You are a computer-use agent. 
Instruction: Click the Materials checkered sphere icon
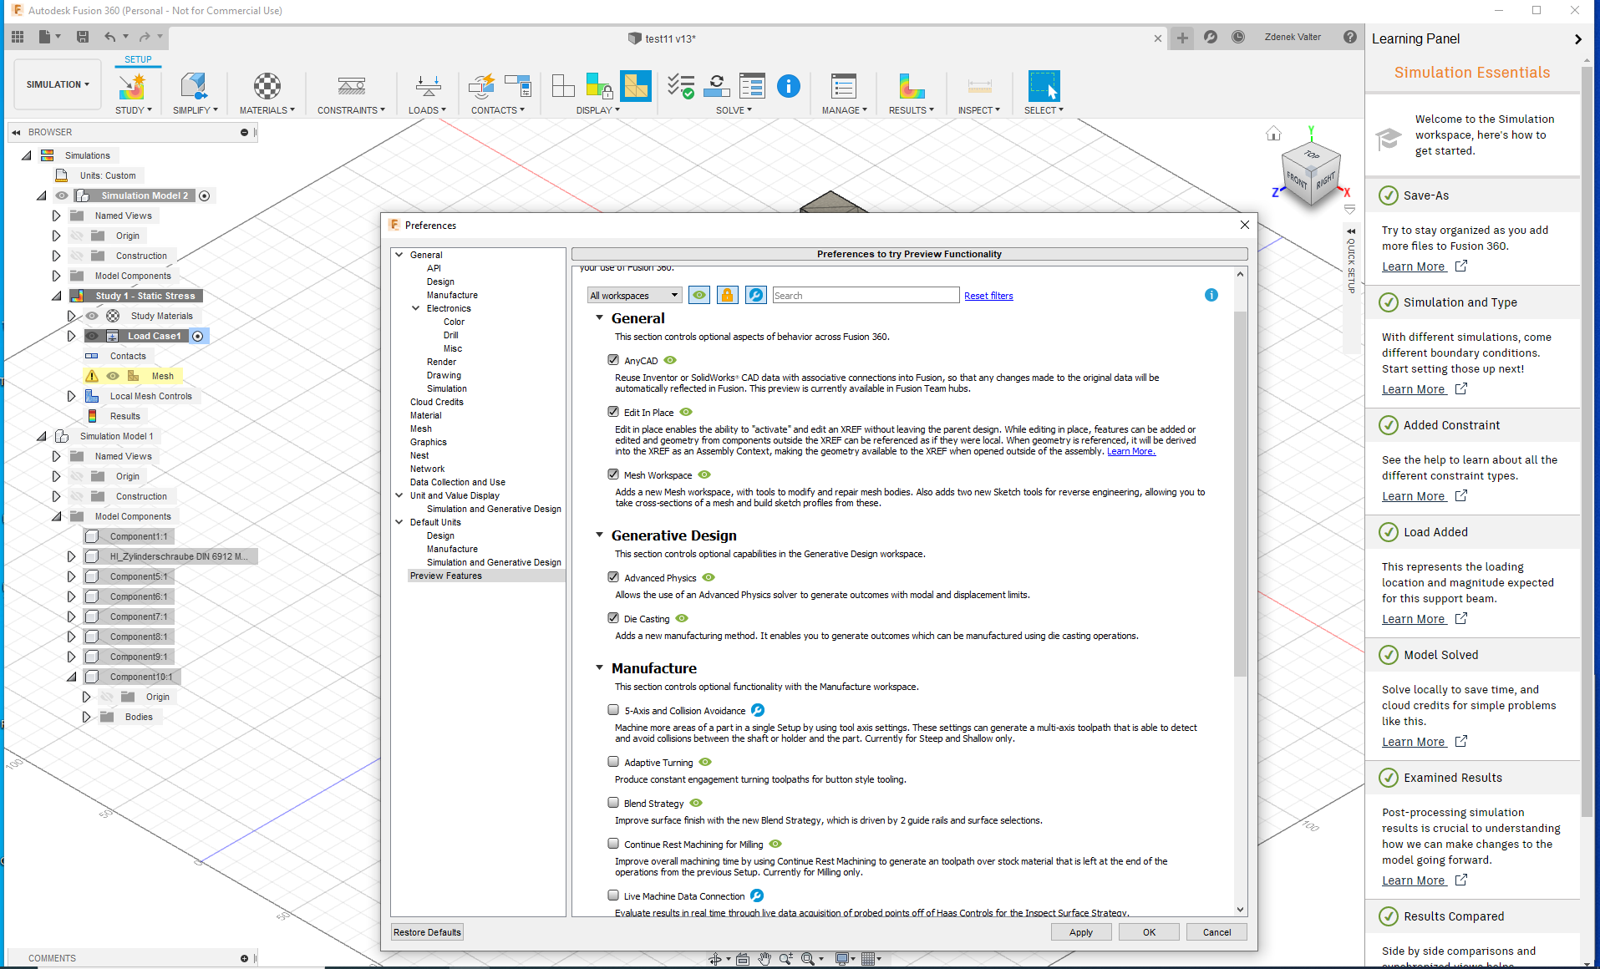[x=267, y=87]
